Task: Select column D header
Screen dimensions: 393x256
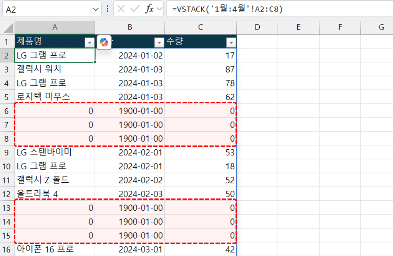Action: click(x=257, y=27)
